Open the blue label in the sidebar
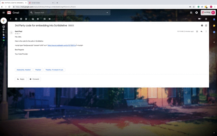217x136 pixels. [4, 37]
